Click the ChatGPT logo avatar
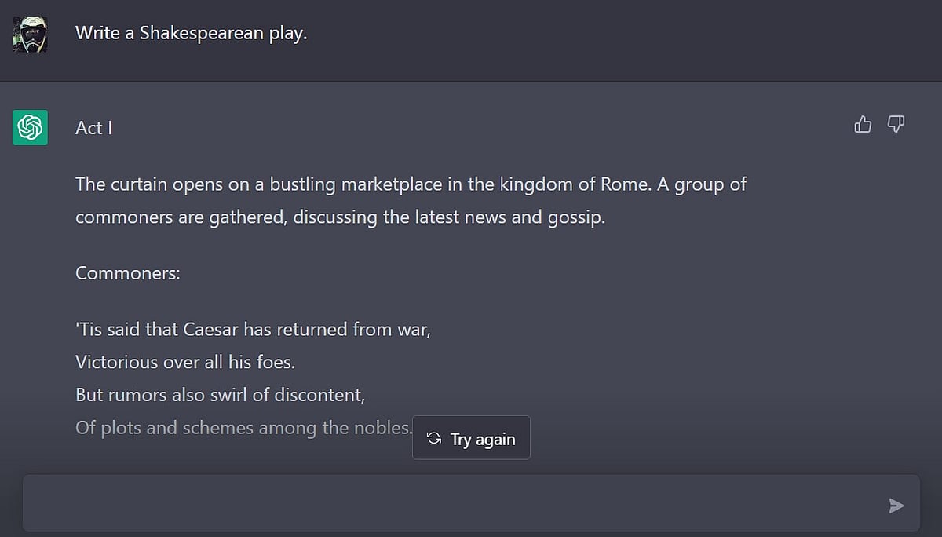The width and height of the screenshot is (942, 537). [x=30, y=127]
